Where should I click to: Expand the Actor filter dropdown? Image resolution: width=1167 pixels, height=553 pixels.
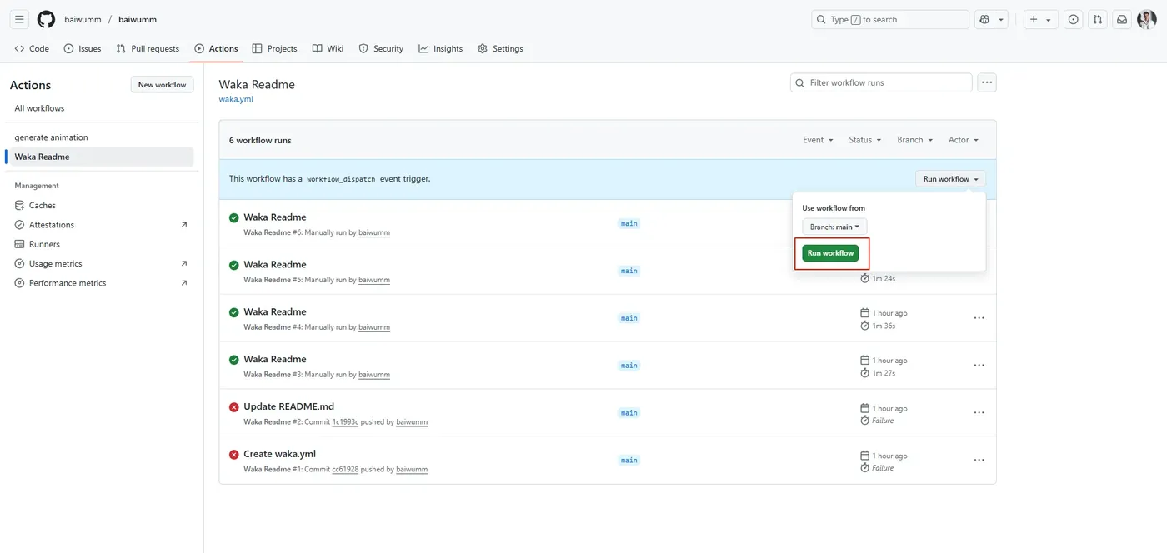964,140
